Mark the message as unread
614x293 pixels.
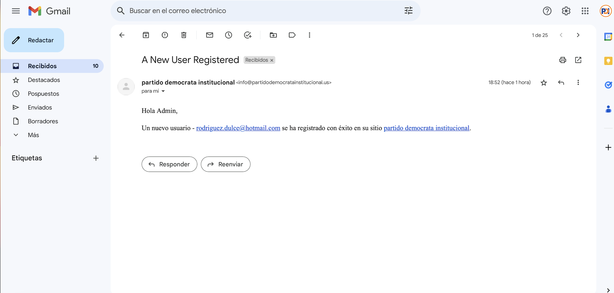pos(210,35)
